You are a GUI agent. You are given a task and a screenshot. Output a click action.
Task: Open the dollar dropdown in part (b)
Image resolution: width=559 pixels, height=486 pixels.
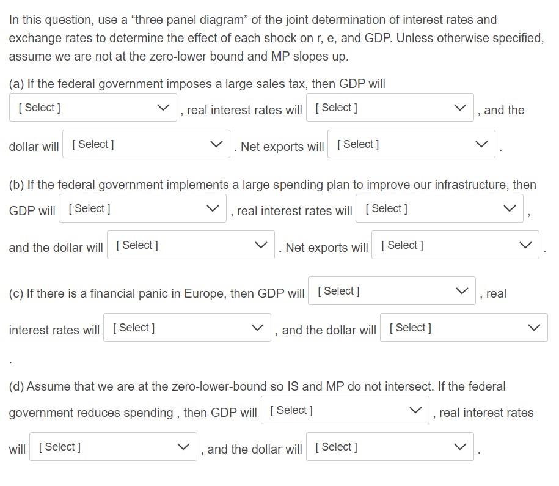pyautogui.click(x=191, y=245)
